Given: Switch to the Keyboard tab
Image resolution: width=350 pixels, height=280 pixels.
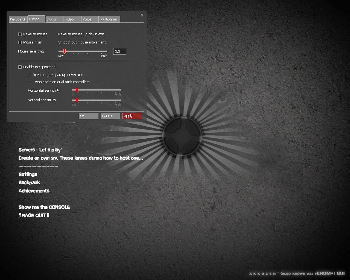Looking at the screenshot, I should (x=17, y=19).
